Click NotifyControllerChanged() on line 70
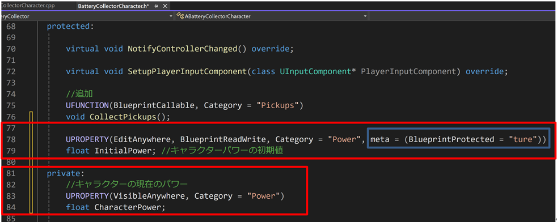The image size is (557, 222). tap(187, 49)
